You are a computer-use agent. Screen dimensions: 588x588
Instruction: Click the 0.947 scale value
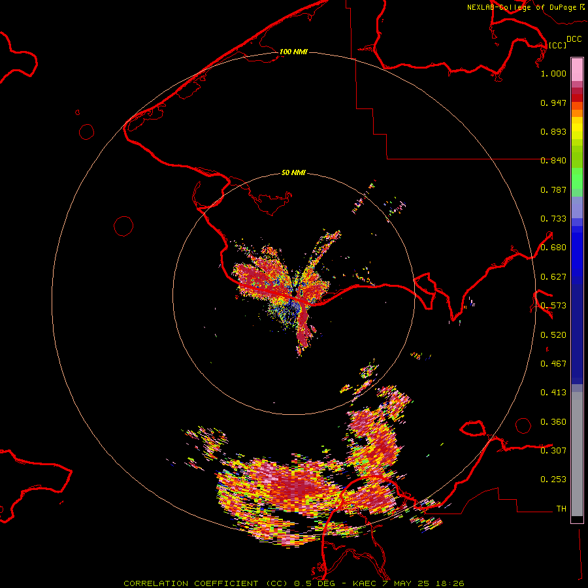(x=553, y=103)
